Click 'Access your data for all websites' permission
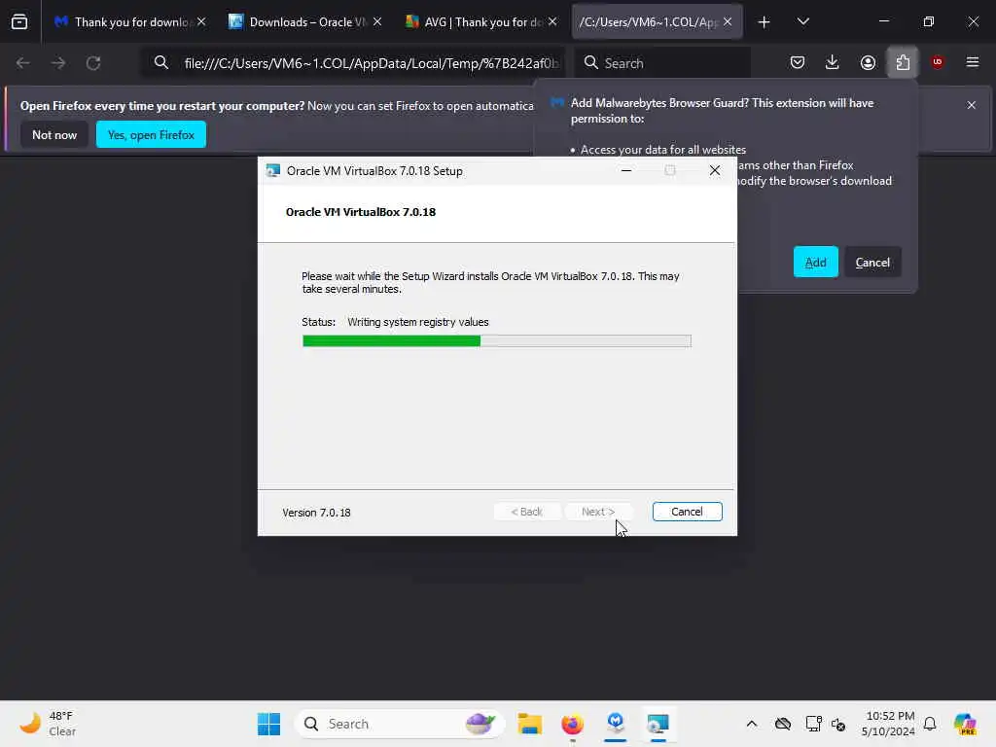Image resolution: width=996 pixels, height=747 pixels. pos(663,150)
